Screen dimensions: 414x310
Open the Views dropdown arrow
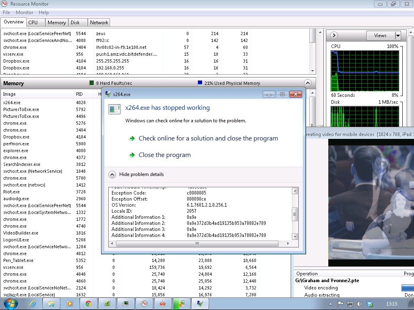click(x=398, y=36)
